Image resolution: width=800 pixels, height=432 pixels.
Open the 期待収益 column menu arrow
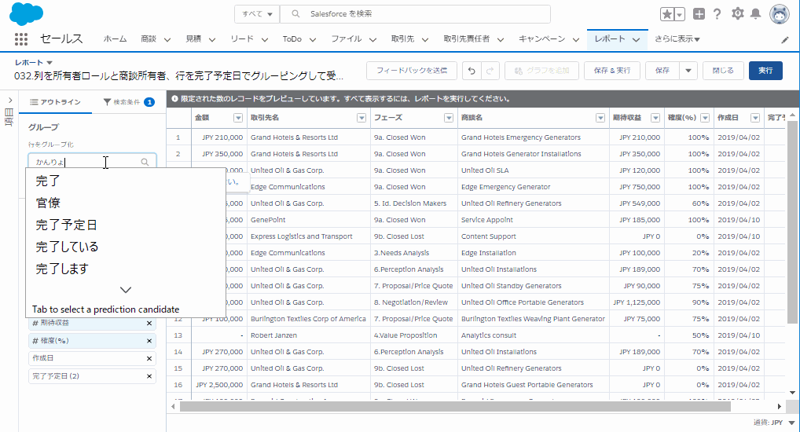point(655,118)
